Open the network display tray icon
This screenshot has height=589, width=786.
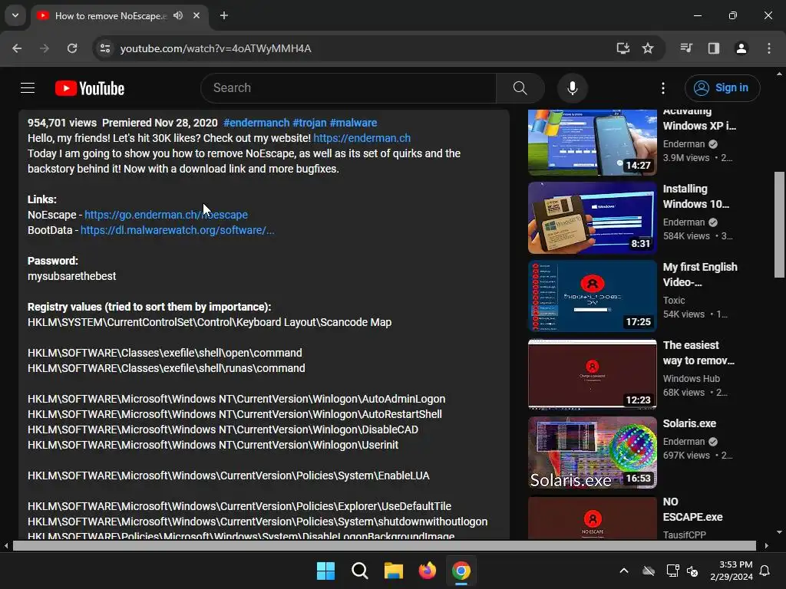pyautogui.click(x=672, y=571)
